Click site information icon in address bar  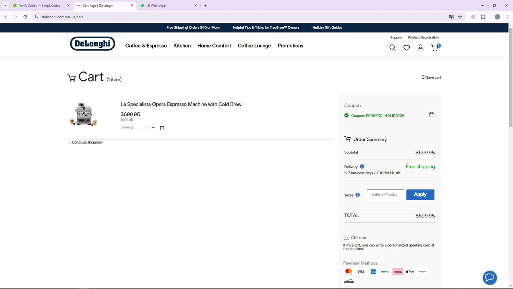37,17
